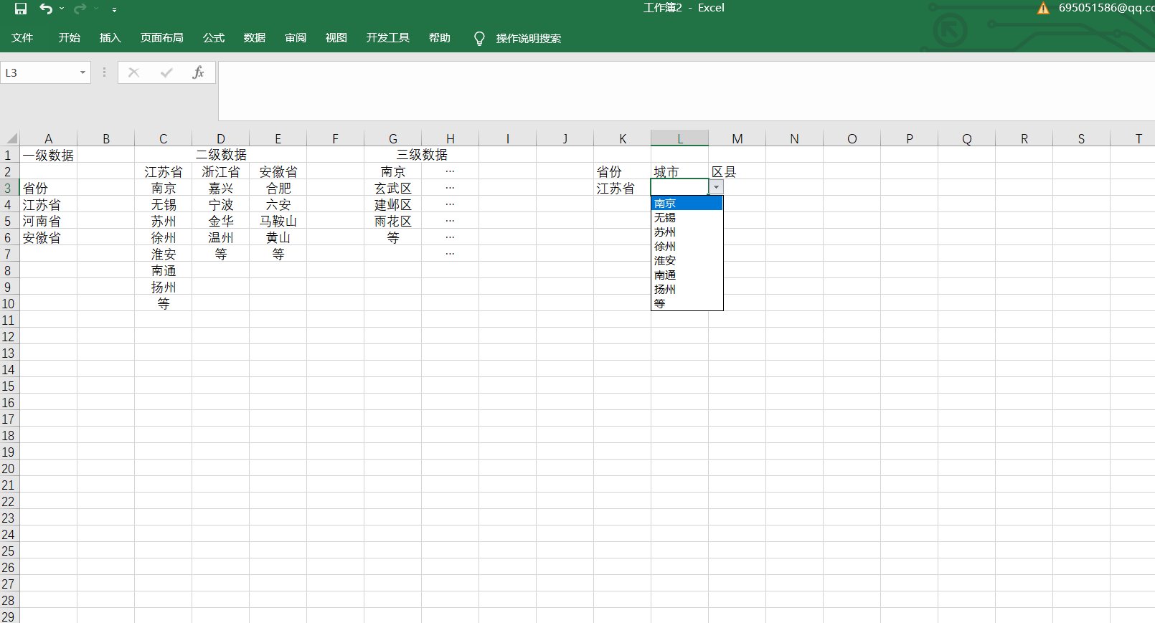1155x623 pixels.
Task: Open the Customize Quick Access Toolbar dropdown
Action: 114,9
